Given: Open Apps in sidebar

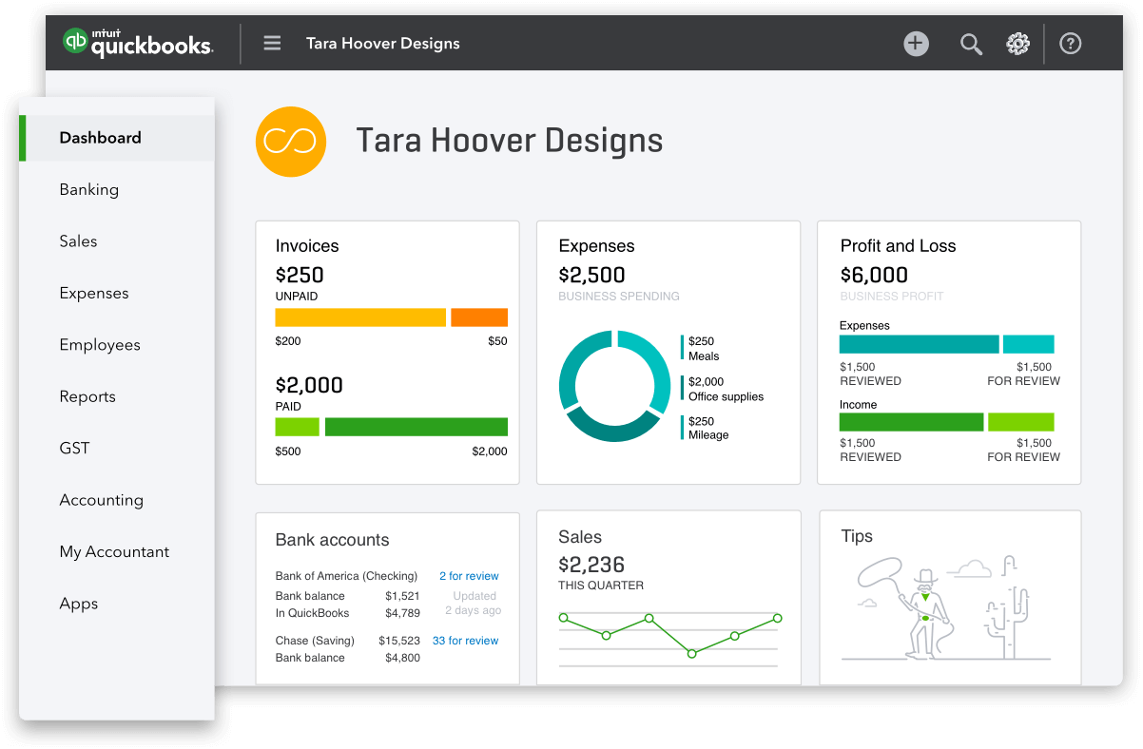Looking at the screenshot, I should tap(79, 604).
